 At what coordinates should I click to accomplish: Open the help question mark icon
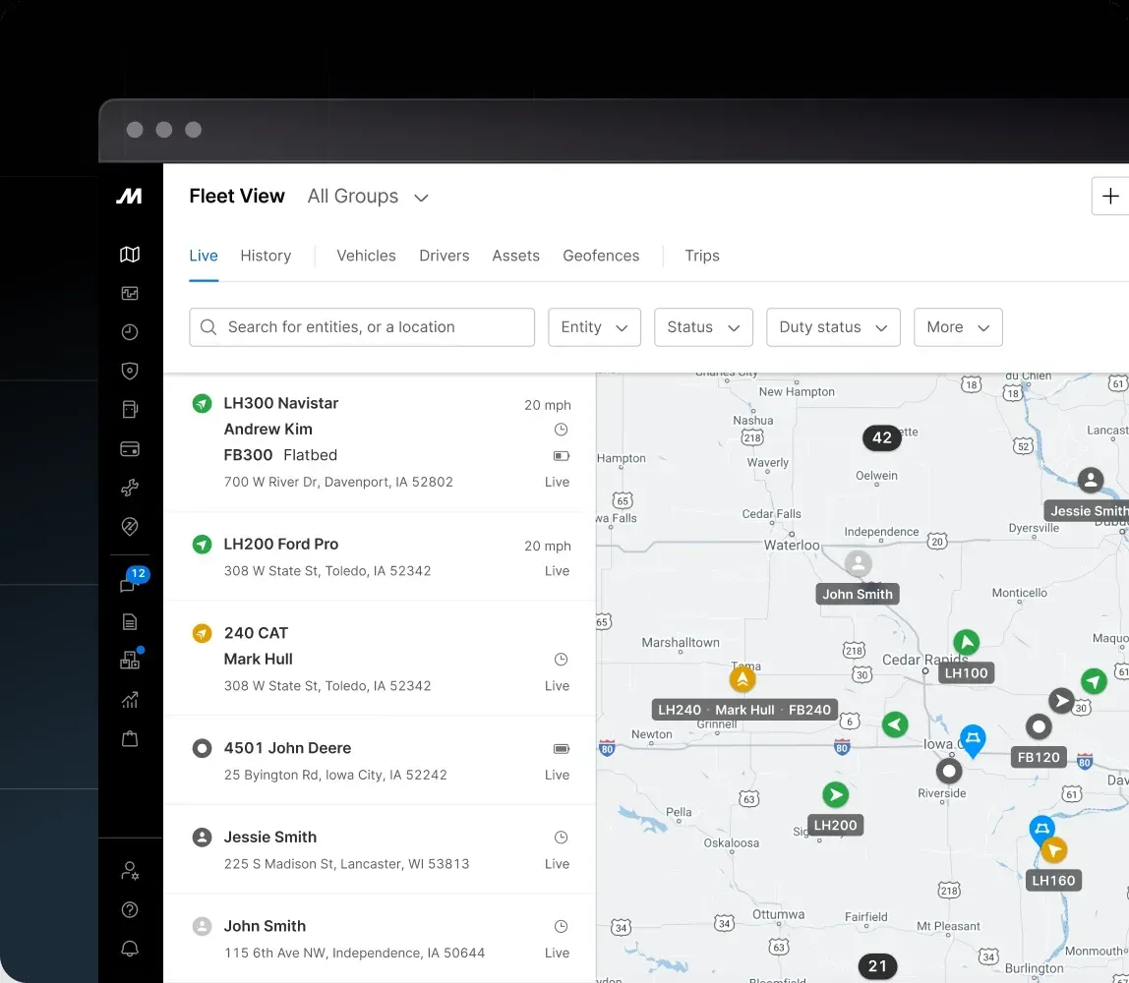130,909
